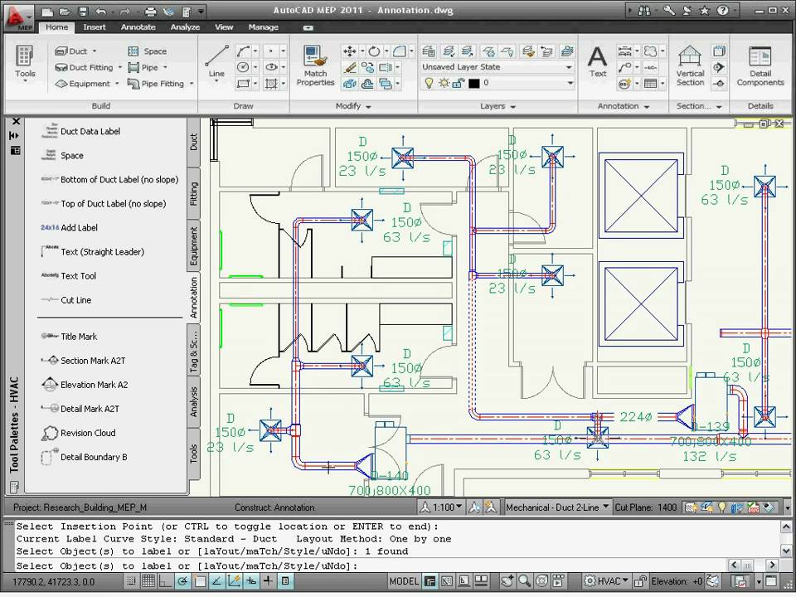
Task: Pick Elevation Mark A2 tool
Action: pos(85,384)
